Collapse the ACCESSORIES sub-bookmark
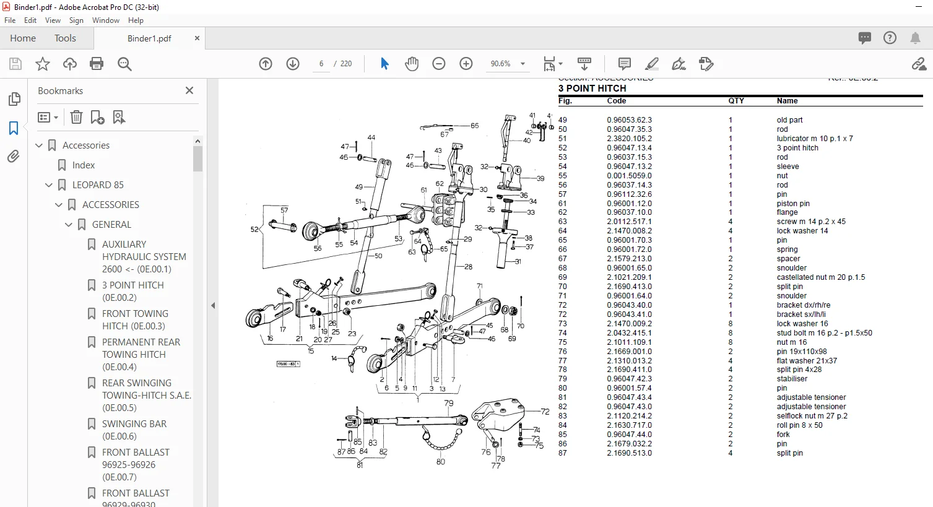 tap(59, 205)
